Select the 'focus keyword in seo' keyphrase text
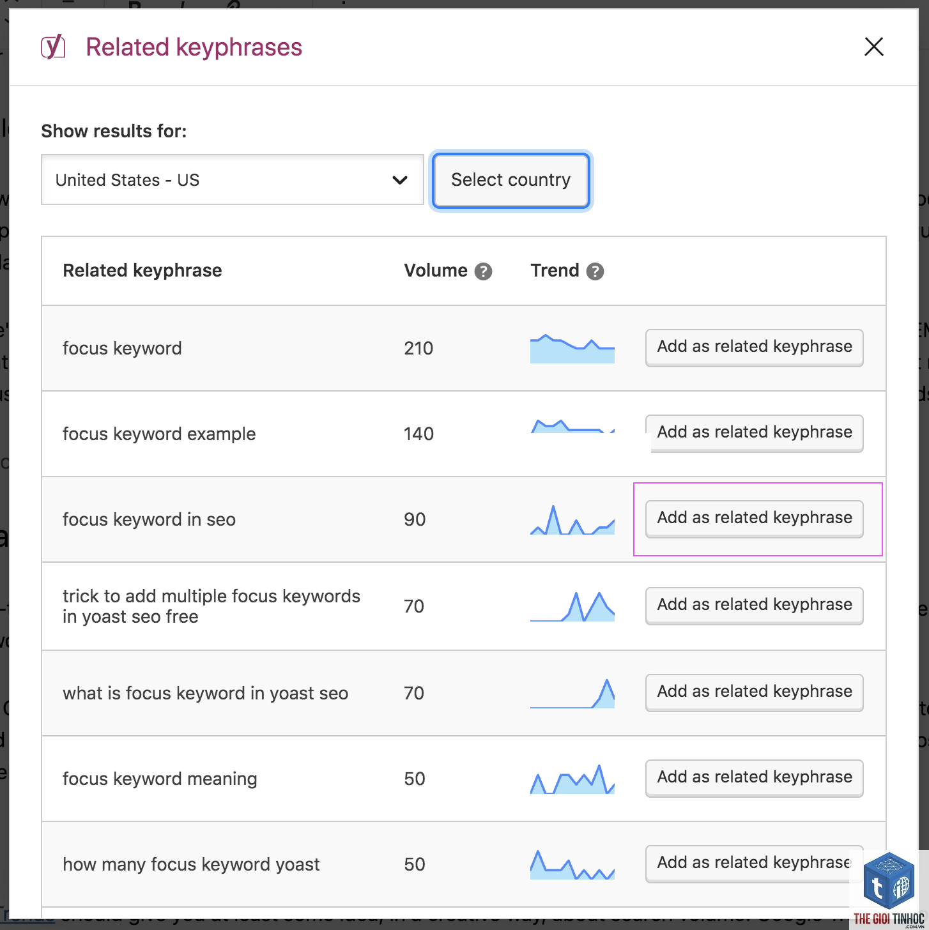929x930 pixels. [x=149, y=519]
